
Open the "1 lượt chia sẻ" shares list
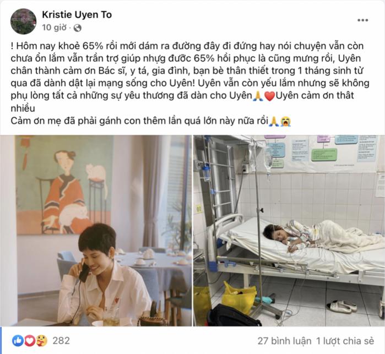(345, 341)
